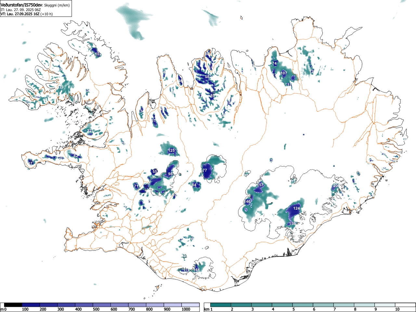Click the '700' legend label
The width and height of the screenshot is (416, 312).
pos(132,309)
